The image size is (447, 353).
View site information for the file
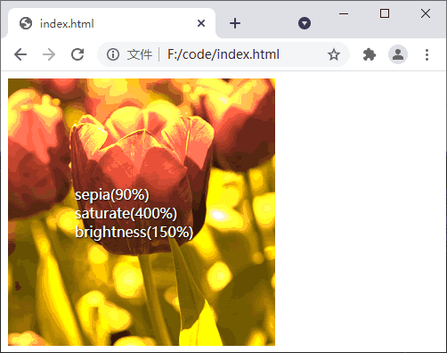tap(113, 54)
